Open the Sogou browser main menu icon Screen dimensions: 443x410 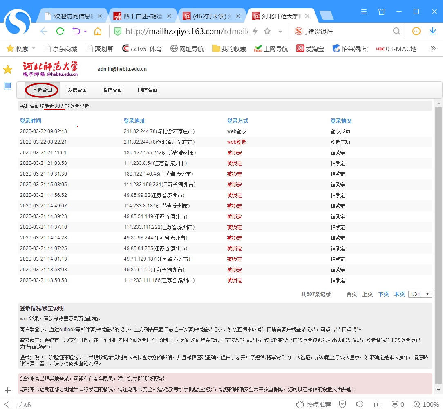click(x=363, y=12)
